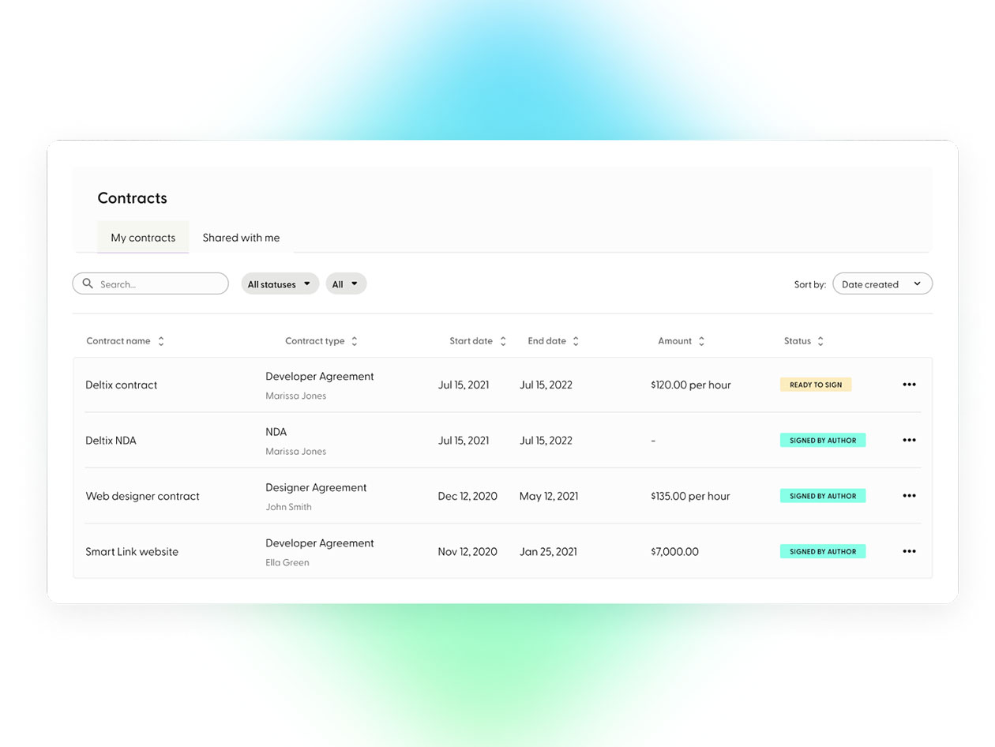Click the Status column sort arrows

tap(820, 340)
